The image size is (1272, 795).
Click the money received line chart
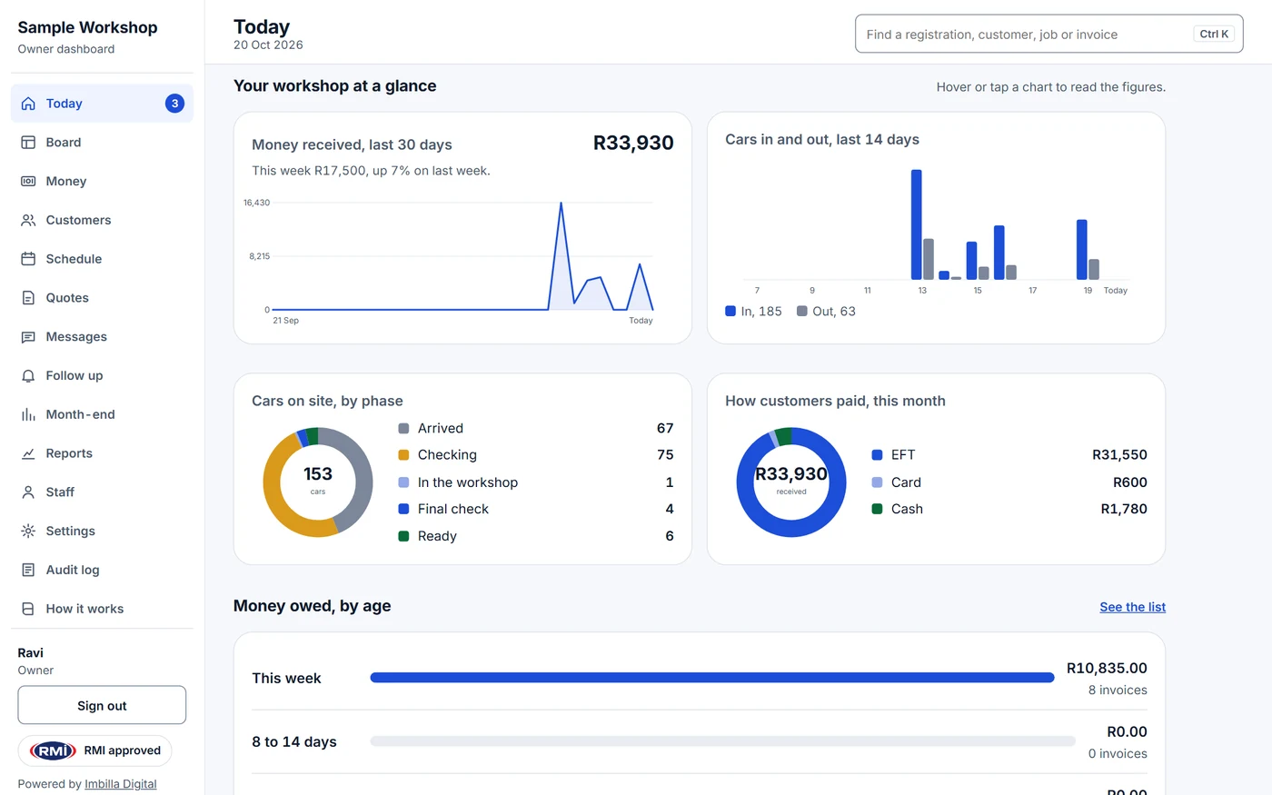point(462,257)
